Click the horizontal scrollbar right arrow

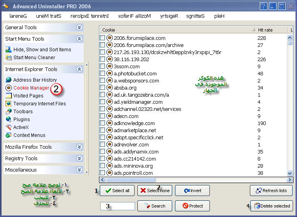coord(289,180)
